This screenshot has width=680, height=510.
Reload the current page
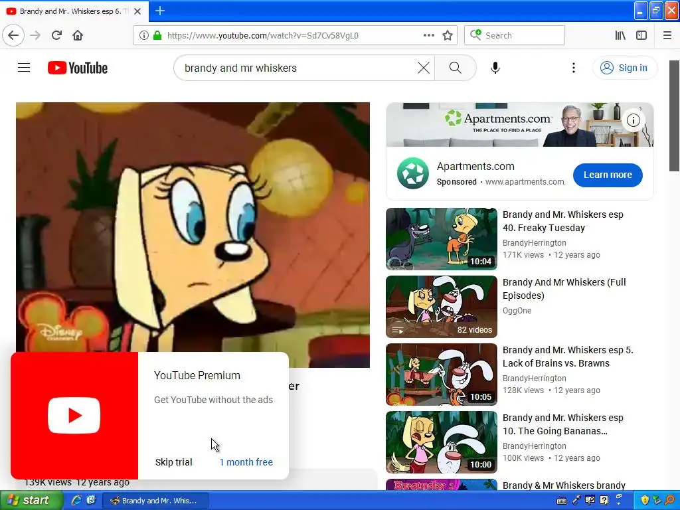pyautogui.click(x=57, y=35)
